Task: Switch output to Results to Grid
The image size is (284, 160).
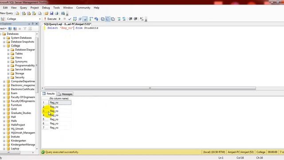Action: (107, 19)
